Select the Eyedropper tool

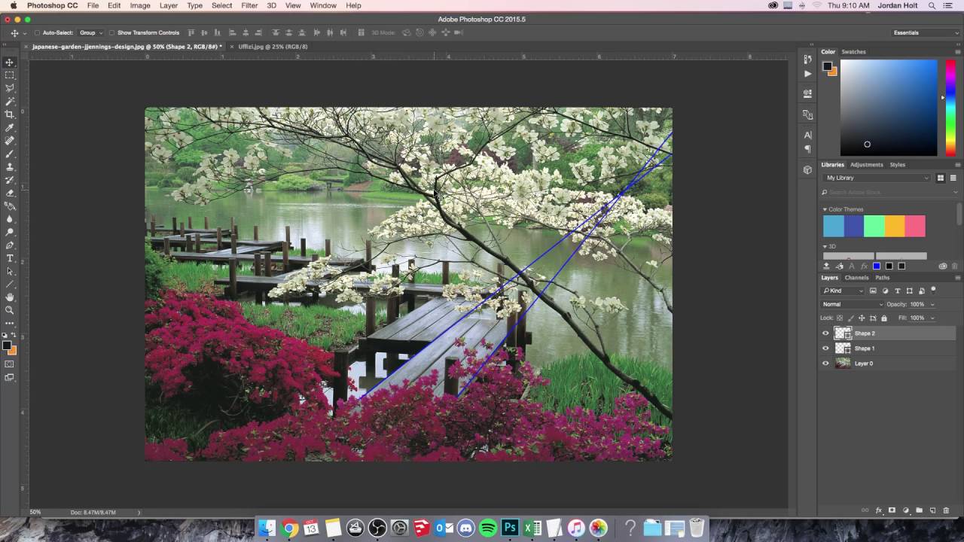[10, 128]
